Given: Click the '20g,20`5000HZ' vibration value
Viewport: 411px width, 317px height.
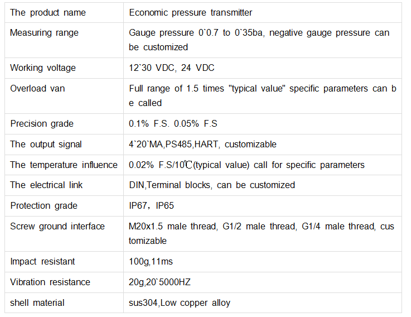Looking at the screenshot, I should click(159, 282).
